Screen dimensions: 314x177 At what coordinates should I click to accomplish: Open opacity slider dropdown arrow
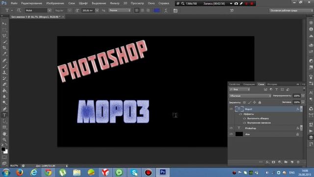pyautogui.click(x=303, y=96)
